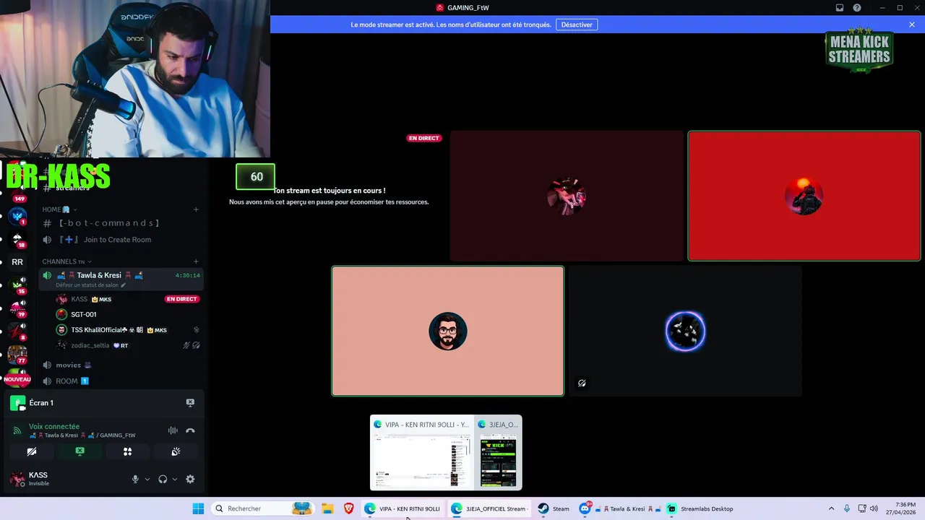Focus the dark maroon participant tile
This screenshot has width=925, height=520.
pos(567,196)
